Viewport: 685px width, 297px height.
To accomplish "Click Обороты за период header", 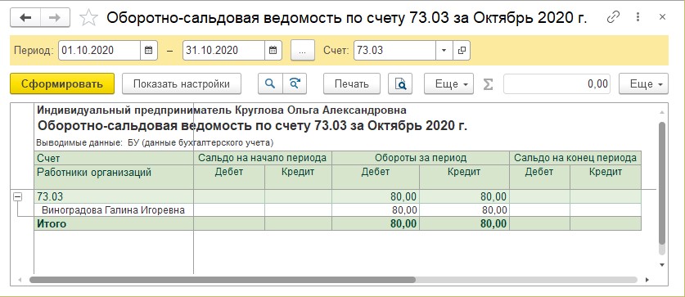I will (421, 158).
